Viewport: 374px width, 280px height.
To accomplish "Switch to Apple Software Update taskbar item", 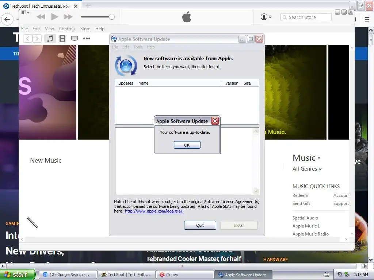I will click(243, 275).
